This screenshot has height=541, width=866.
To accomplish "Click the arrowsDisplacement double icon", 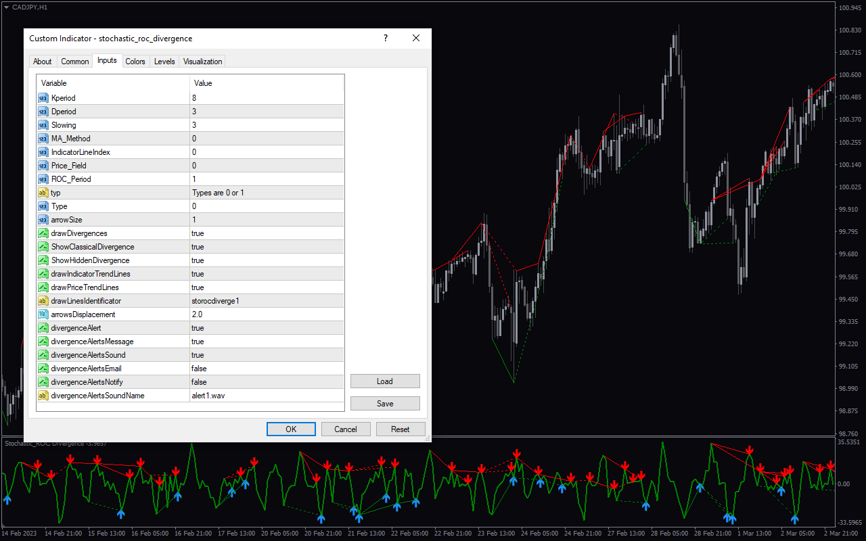I will point(43,314).
